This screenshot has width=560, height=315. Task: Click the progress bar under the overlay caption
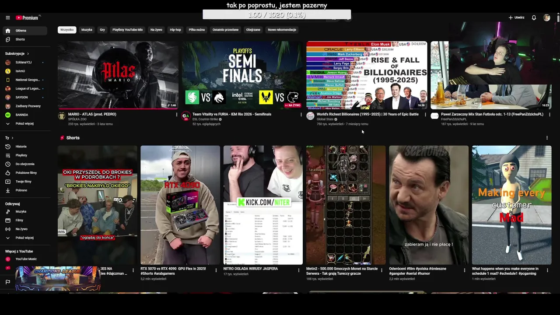[x=276, y=14]
